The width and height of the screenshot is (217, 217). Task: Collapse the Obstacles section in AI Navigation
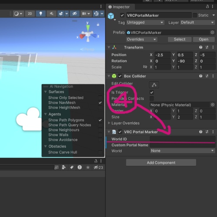[x=46, y=146]
